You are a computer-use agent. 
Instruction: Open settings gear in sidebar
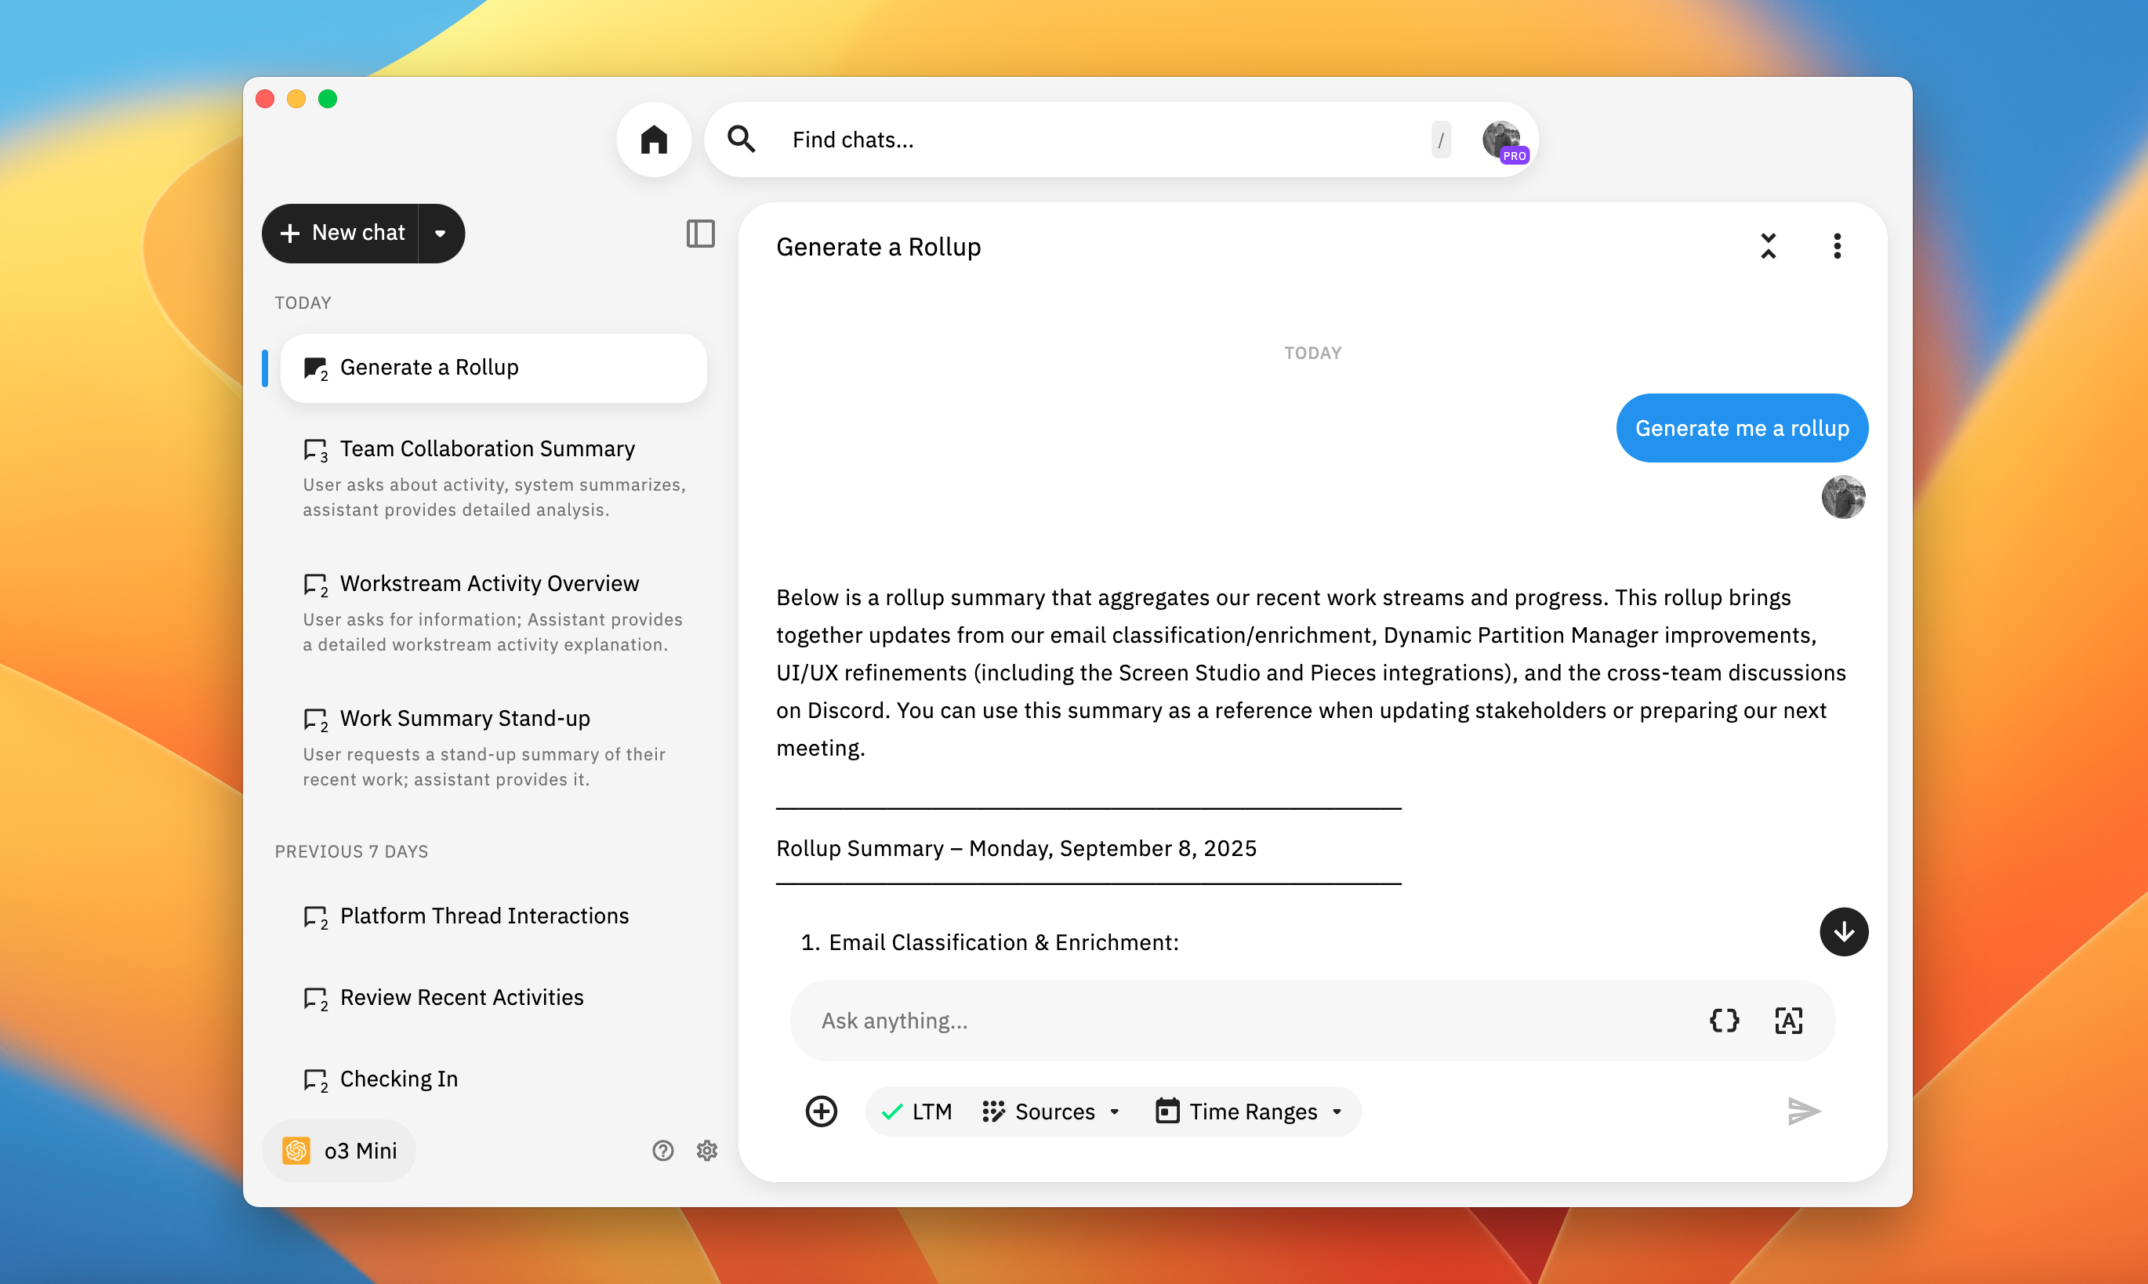[707, 1150]
